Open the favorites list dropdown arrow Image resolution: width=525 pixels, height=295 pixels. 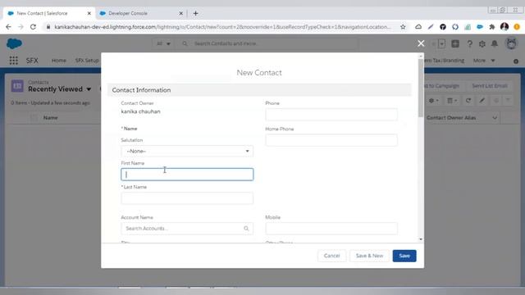(441, 43)
